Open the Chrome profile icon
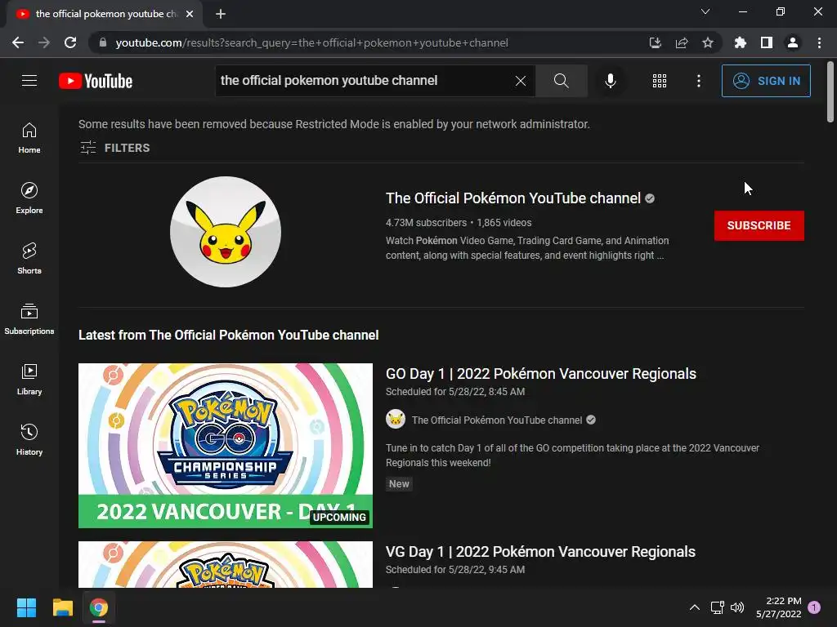Screen dimensions: 837x627 point(793,42)
